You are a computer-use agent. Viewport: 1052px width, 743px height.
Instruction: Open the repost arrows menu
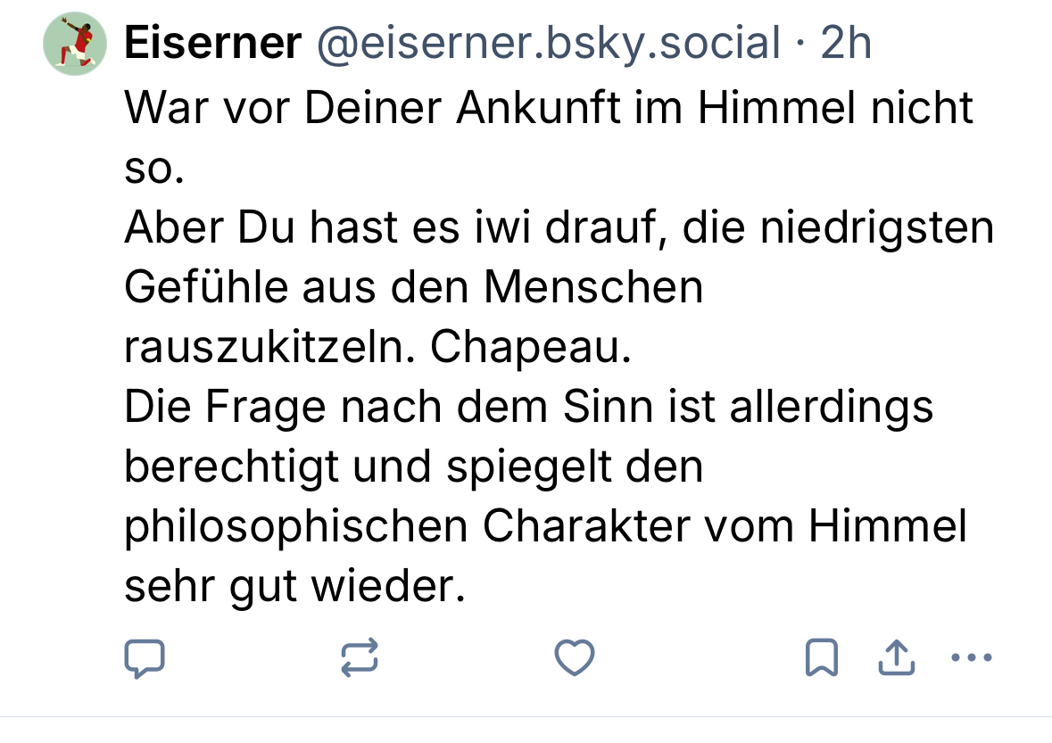click(360, 659)
